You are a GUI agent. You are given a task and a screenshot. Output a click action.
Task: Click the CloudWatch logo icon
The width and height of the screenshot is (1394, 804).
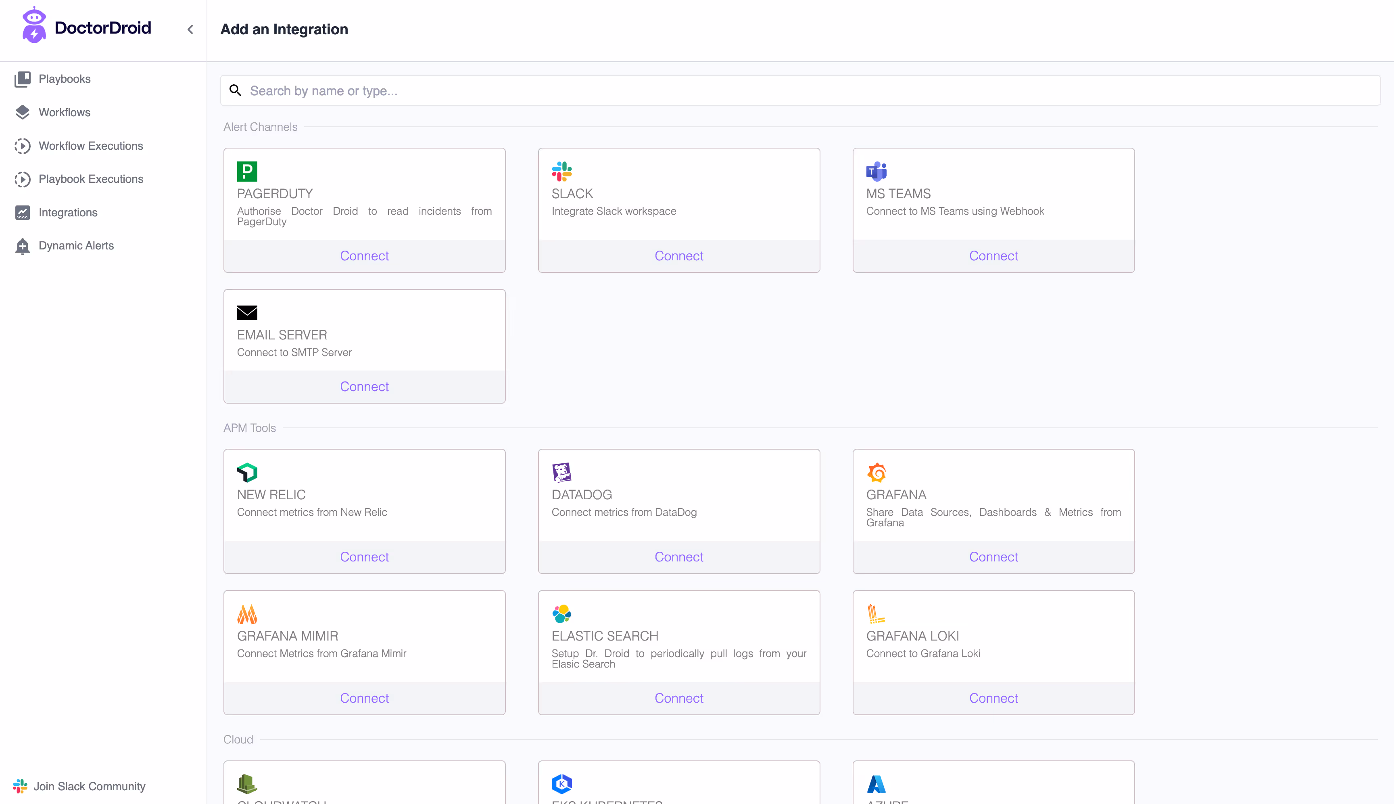(247, 783)
